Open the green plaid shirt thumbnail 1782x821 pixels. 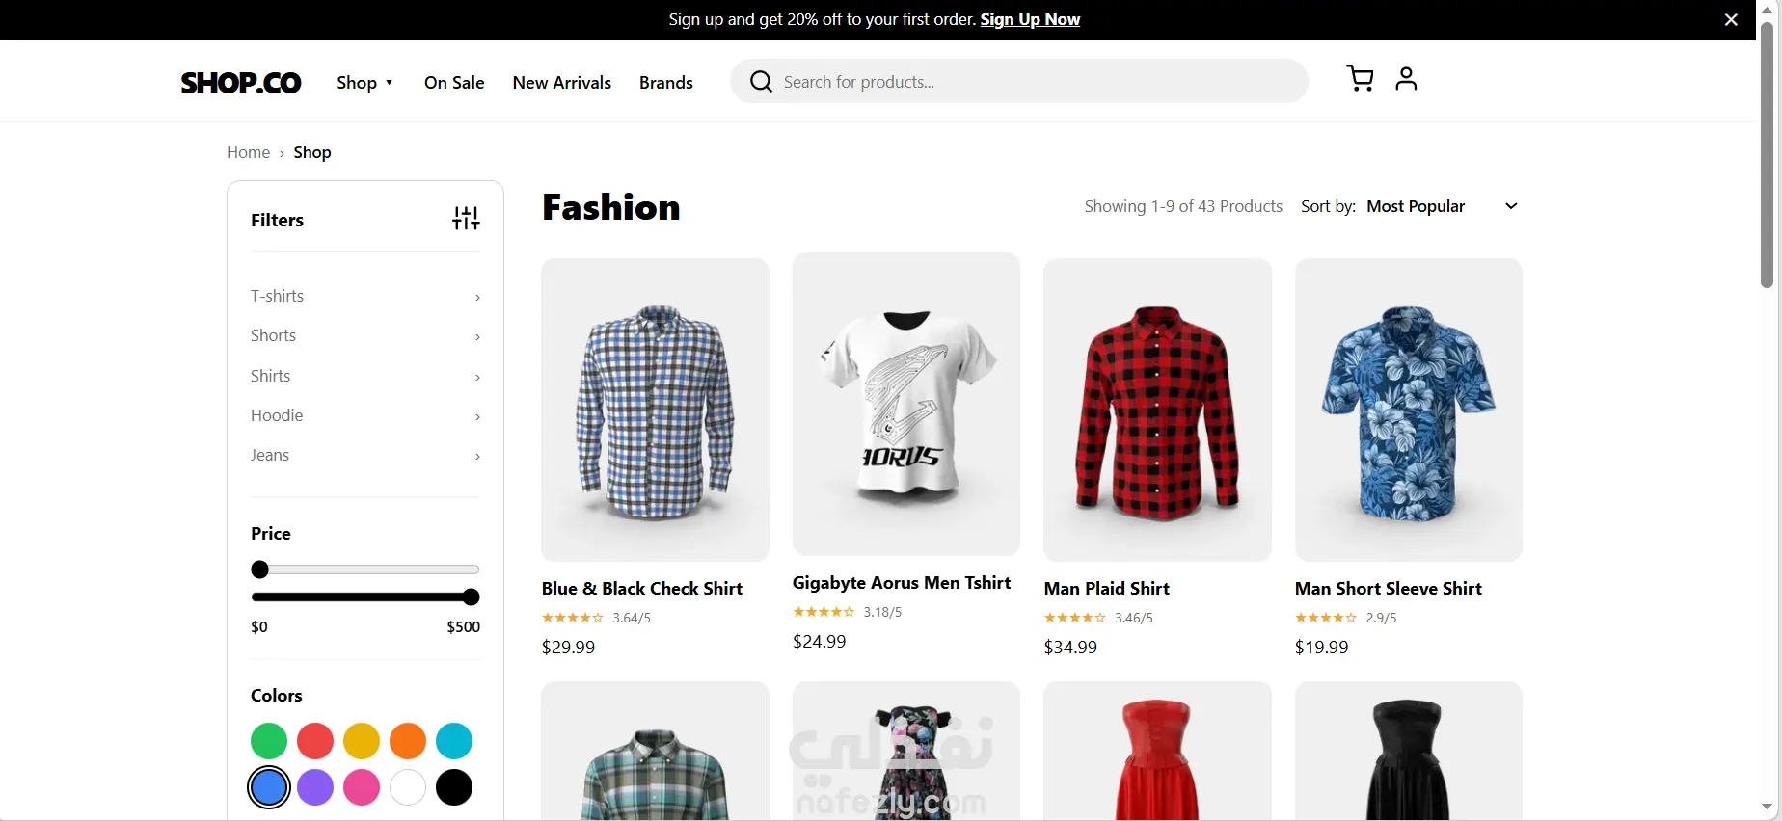(656, 752)
